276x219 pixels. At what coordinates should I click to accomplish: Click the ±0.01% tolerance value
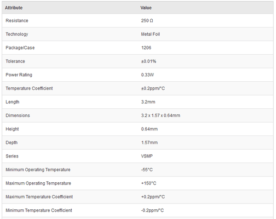[149, 62]
